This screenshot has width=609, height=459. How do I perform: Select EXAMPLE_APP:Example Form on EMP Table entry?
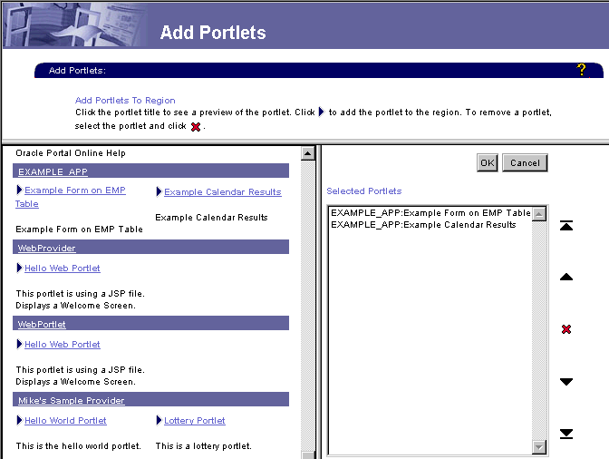coord(430,213)
